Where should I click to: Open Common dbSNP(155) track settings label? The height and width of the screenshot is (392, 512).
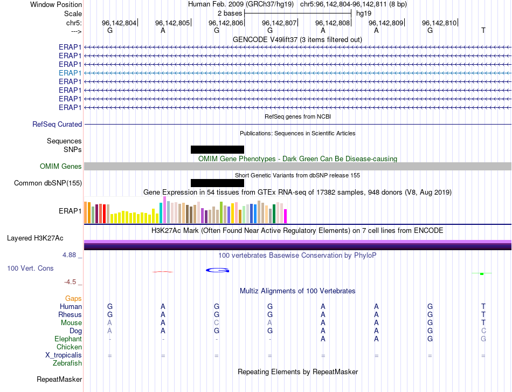(48, 183)
